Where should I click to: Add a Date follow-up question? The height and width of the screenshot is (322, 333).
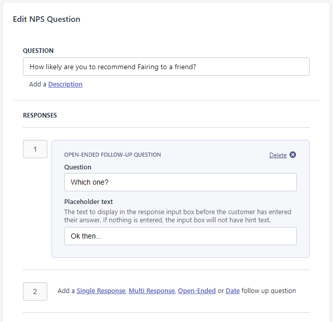pos(233,291)
